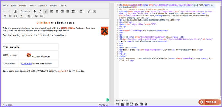
Task: Open the File menu
Action: [6, 6]
